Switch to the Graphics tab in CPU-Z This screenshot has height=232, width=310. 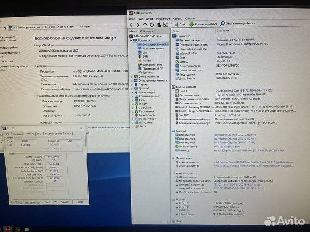pos(49,134)
